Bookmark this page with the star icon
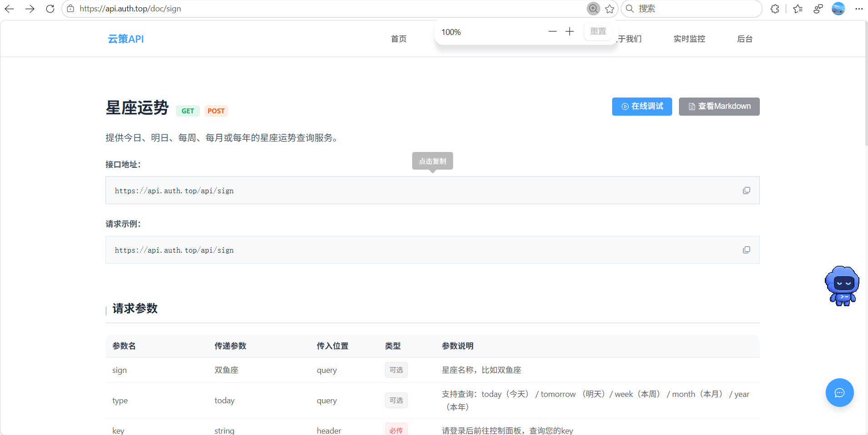 pyautogui.click(x=609, y=9)
